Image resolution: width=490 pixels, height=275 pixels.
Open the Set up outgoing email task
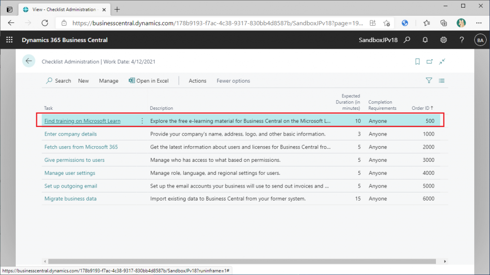pos(71,186)
